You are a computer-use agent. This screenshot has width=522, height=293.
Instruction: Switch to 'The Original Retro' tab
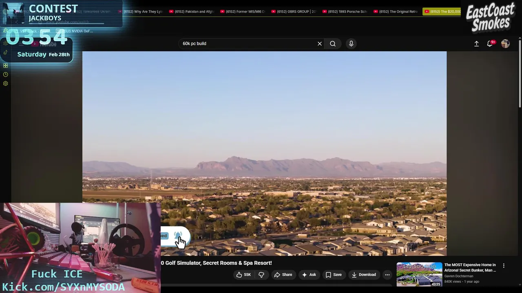(x=396, y=11)
